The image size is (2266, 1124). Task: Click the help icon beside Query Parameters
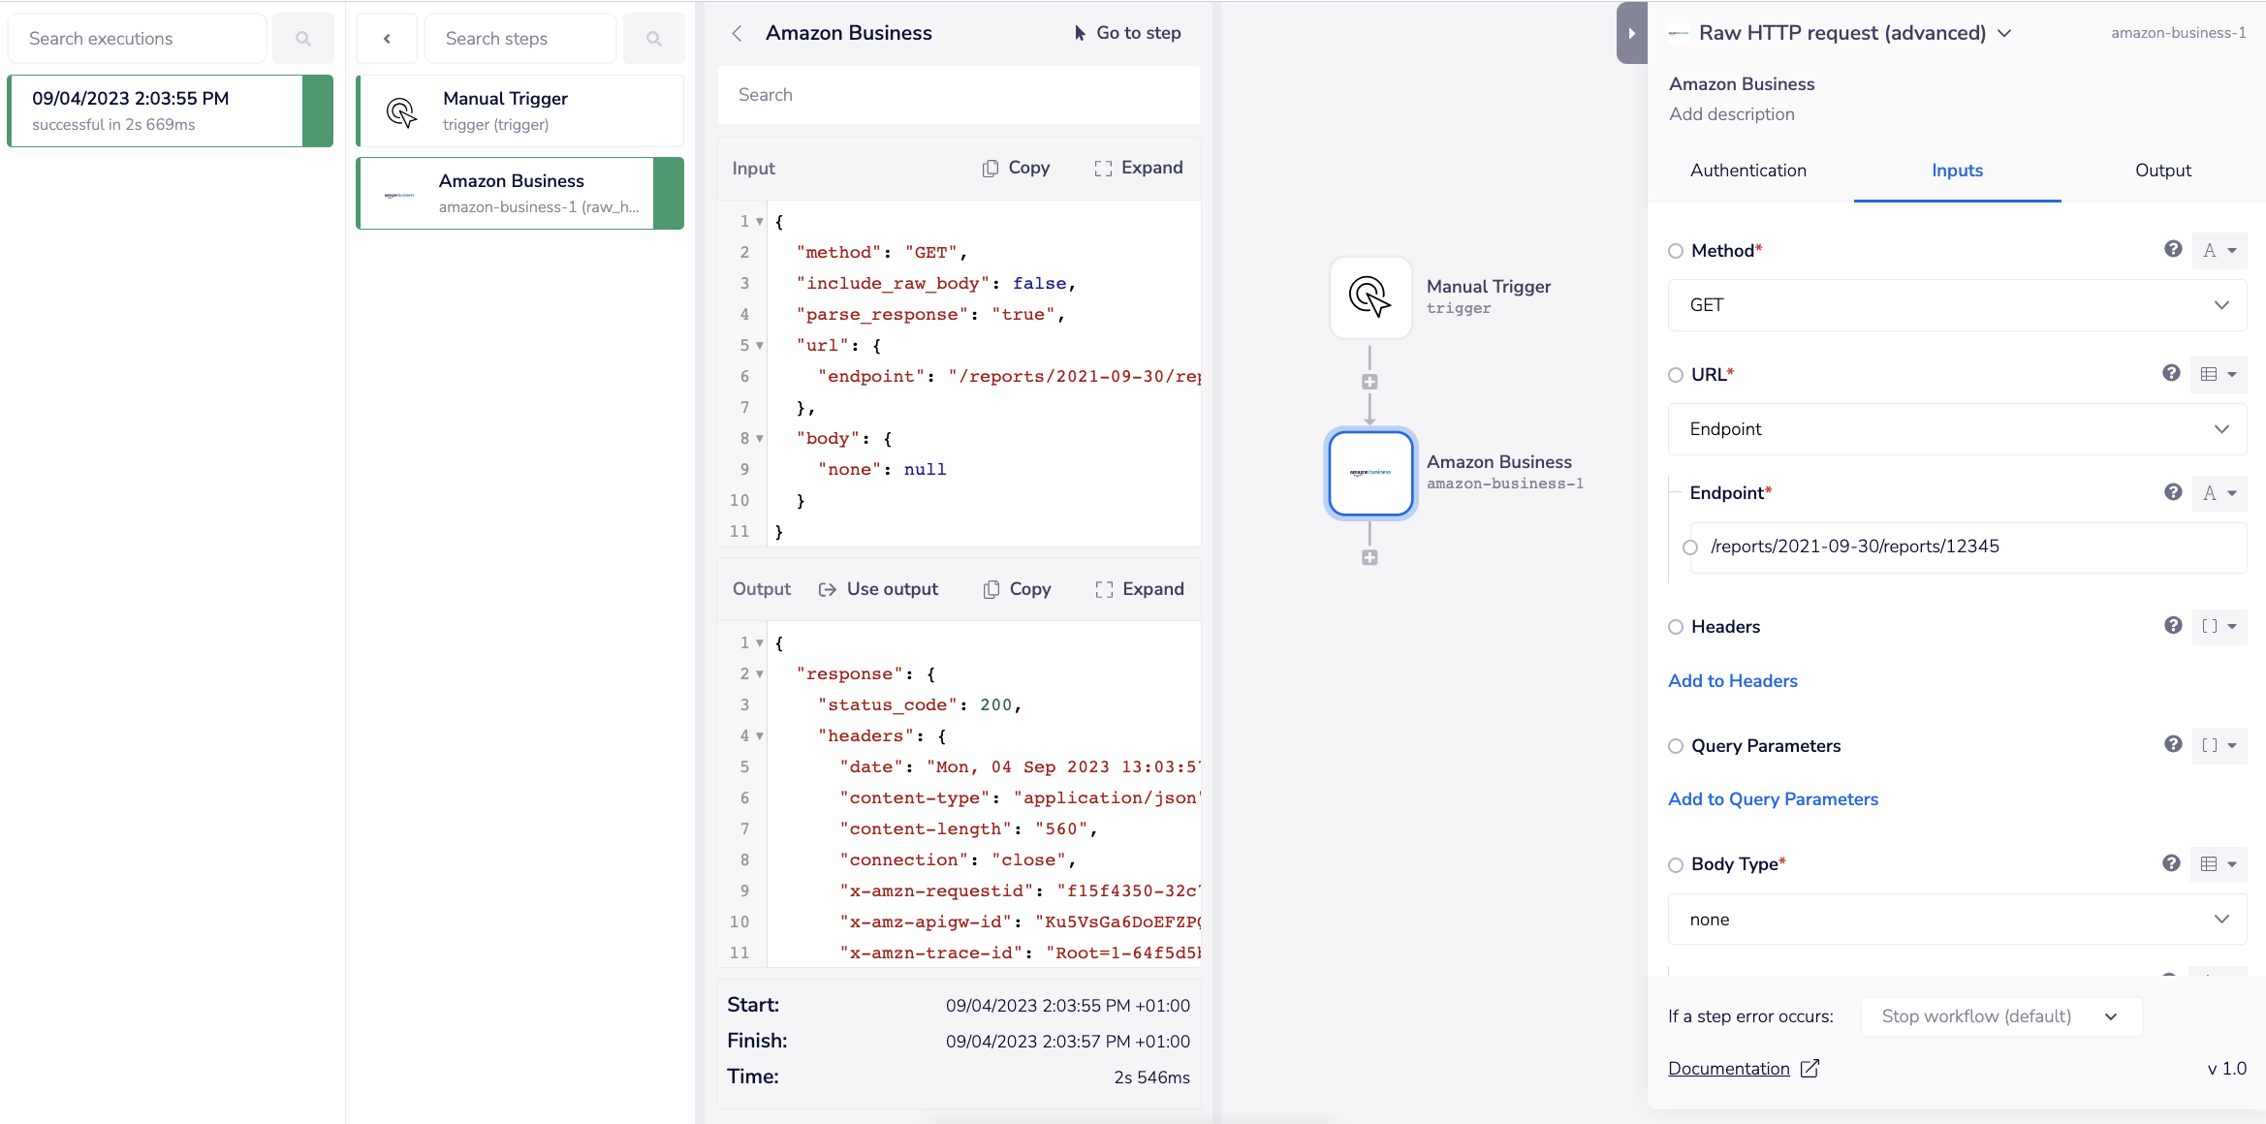click(2173, 744)
